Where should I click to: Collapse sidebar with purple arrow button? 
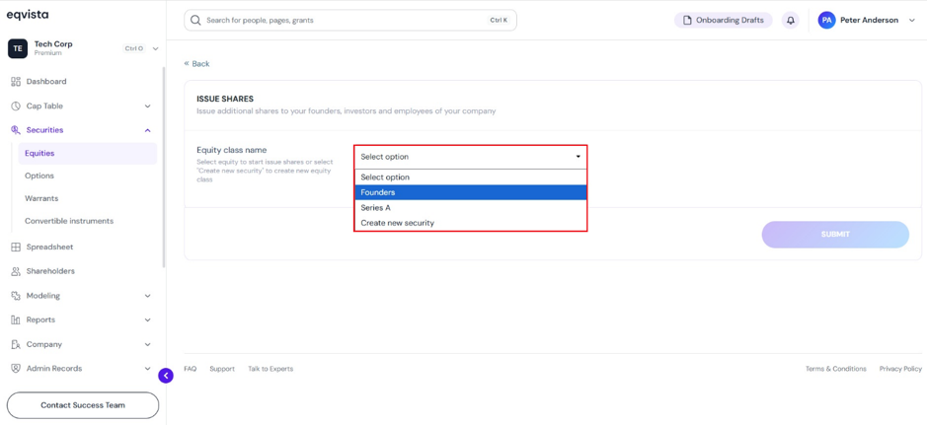[166, 376]
